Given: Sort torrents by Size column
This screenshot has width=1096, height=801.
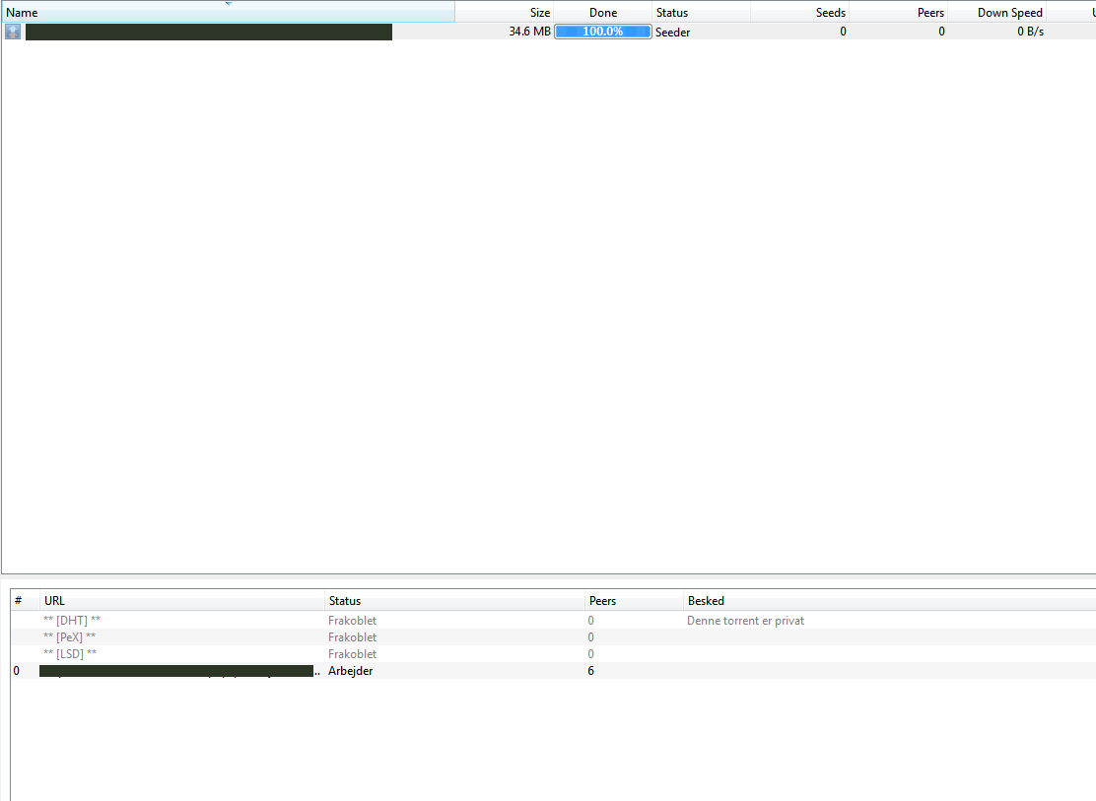Looking at the screenshot, I should pyautogui.click(x=504, y=13).
